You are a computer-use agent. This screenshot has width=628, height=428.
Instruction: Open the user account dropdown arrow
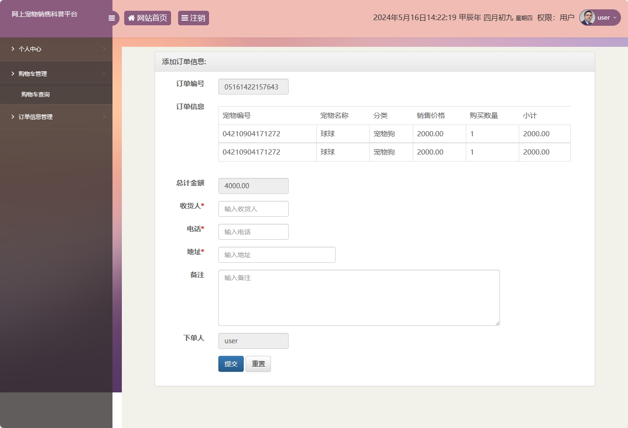click(x=614, y=19)
